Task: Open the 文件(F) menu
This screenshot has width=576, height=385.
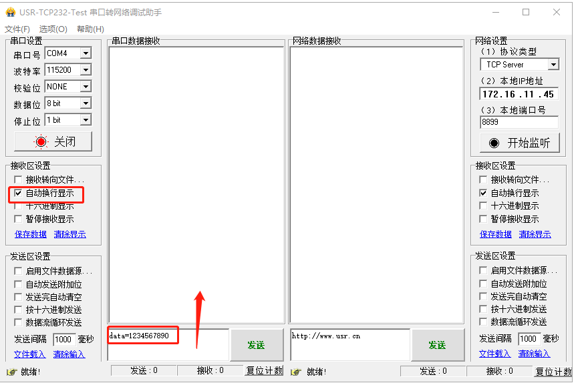Action: pos(17,29)
